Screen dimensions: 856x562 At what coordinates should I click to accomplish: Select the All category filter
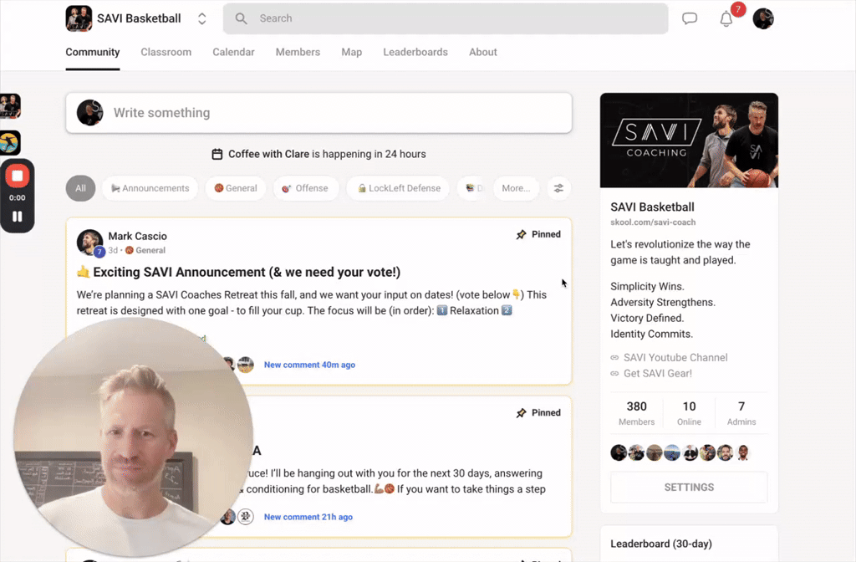pyautogui.click(x=81, y=188)
